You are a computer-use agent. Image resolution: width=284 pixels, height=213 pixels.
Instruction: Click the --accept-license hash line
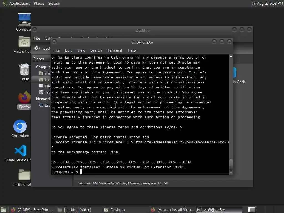140,142
